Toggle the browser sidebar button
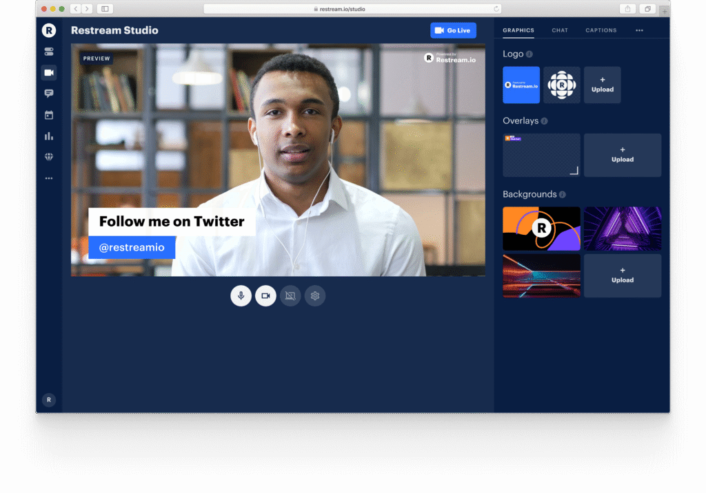The width and height of the screenshot is (706, 493). 105,8
